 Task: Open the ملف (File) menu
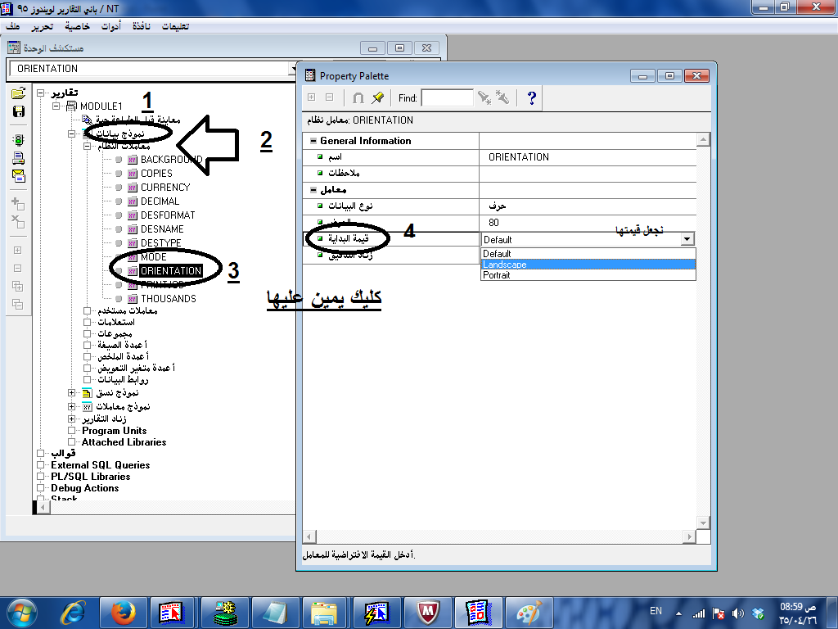point(12,25)
